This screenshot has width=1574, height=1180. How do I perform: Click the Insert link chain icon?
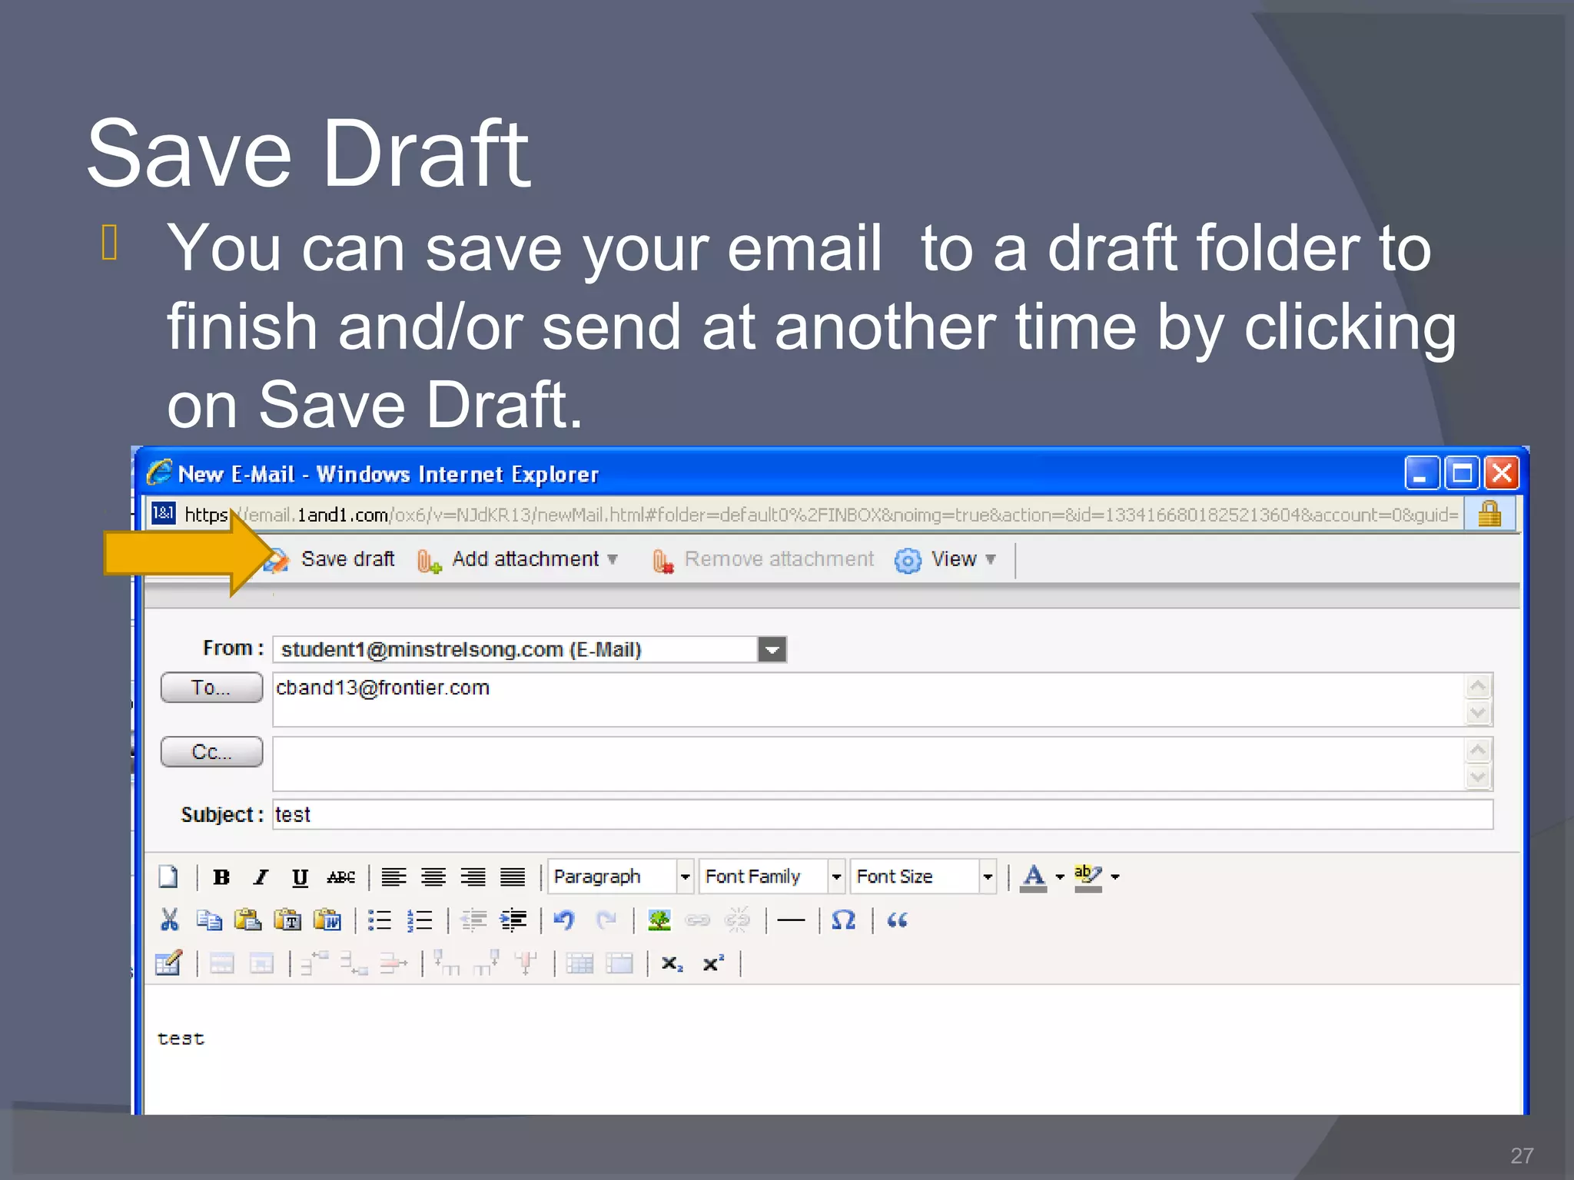point(698,920)
